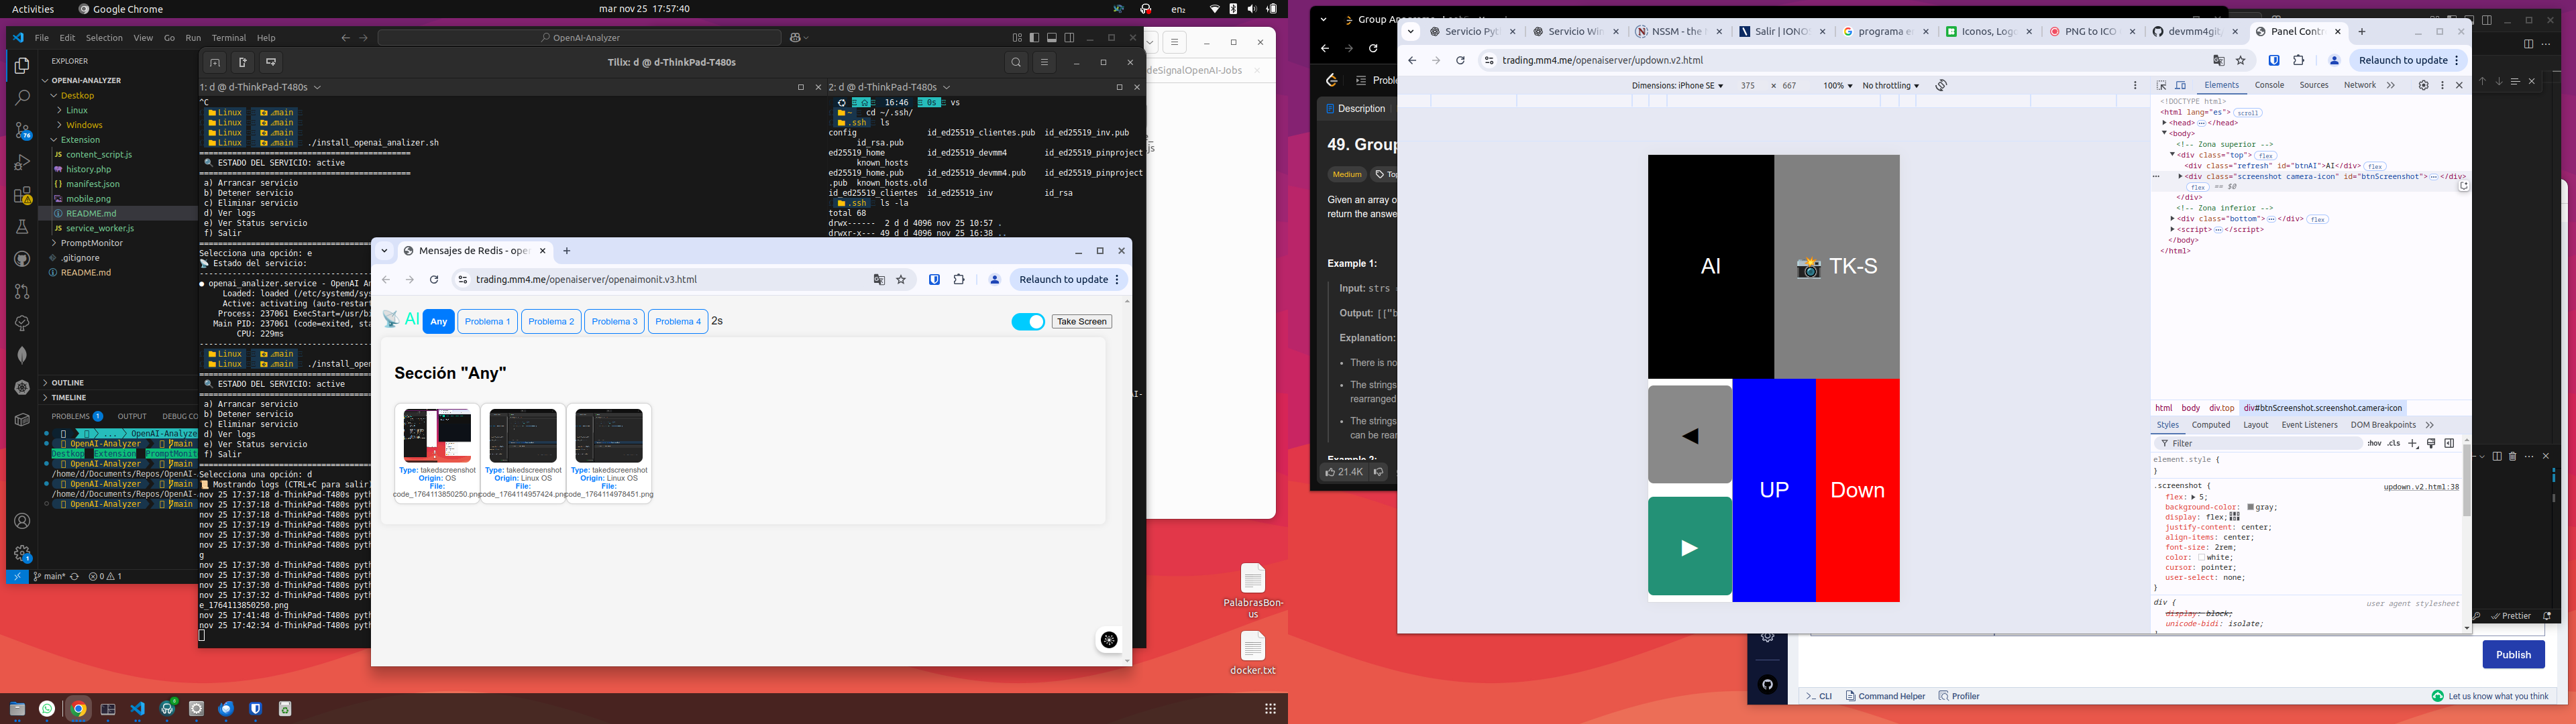Screen dimensions: 2576x724
Task: Open the Terminal menu in VS Code
Action: tap(228, 38)
